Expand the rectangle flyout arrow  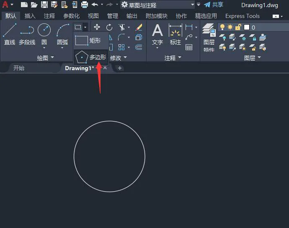pyautogui.click(x=85, y=28)
